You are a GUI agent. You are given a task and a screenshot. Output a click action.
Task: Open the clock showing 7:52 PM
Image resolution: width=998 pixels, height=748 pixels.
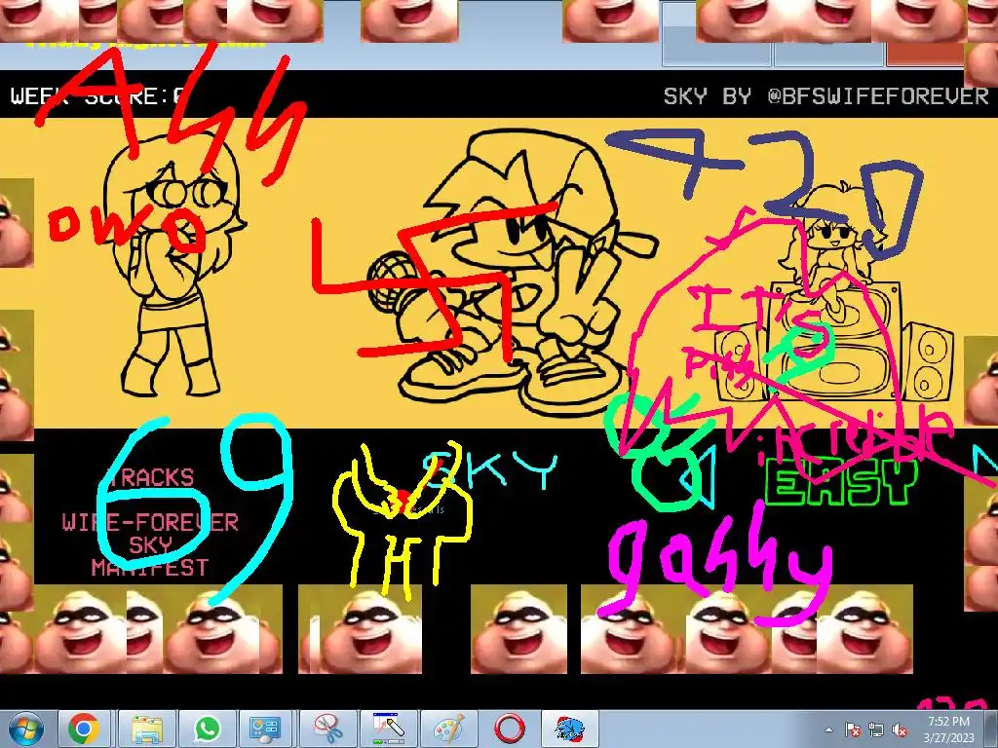(x=949, y=729)
